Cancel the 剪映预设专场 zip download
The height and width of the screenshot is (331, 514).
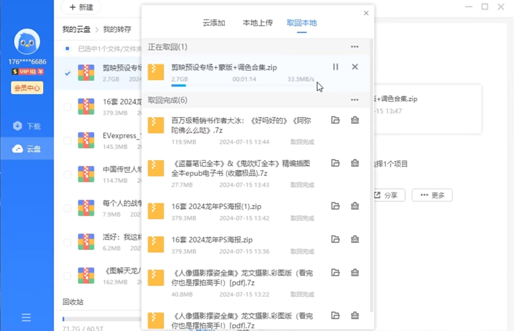[355, 67]
